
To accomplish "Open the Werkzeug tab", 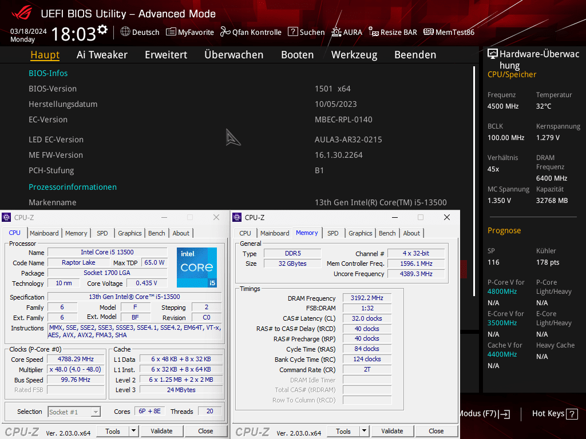I will coord(354,55).
